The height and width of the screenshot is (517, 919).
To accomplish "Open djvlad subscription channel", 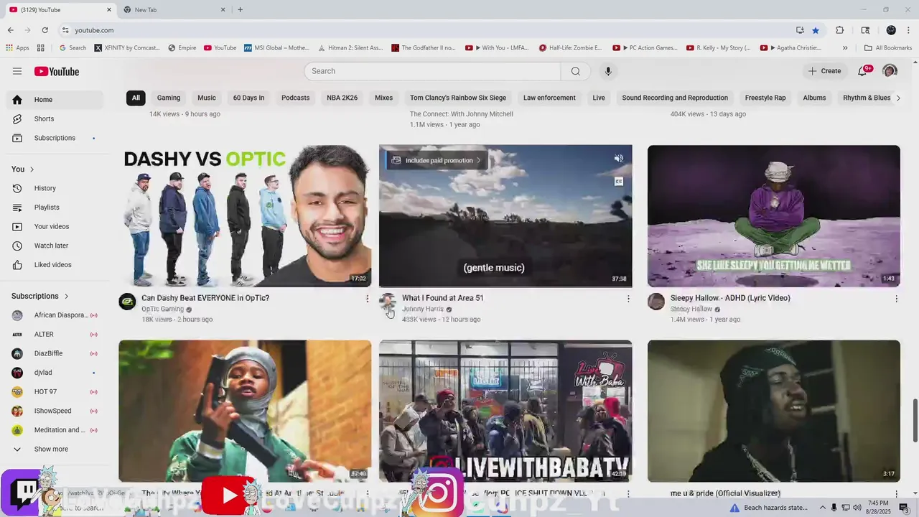I will coord(54,373).
